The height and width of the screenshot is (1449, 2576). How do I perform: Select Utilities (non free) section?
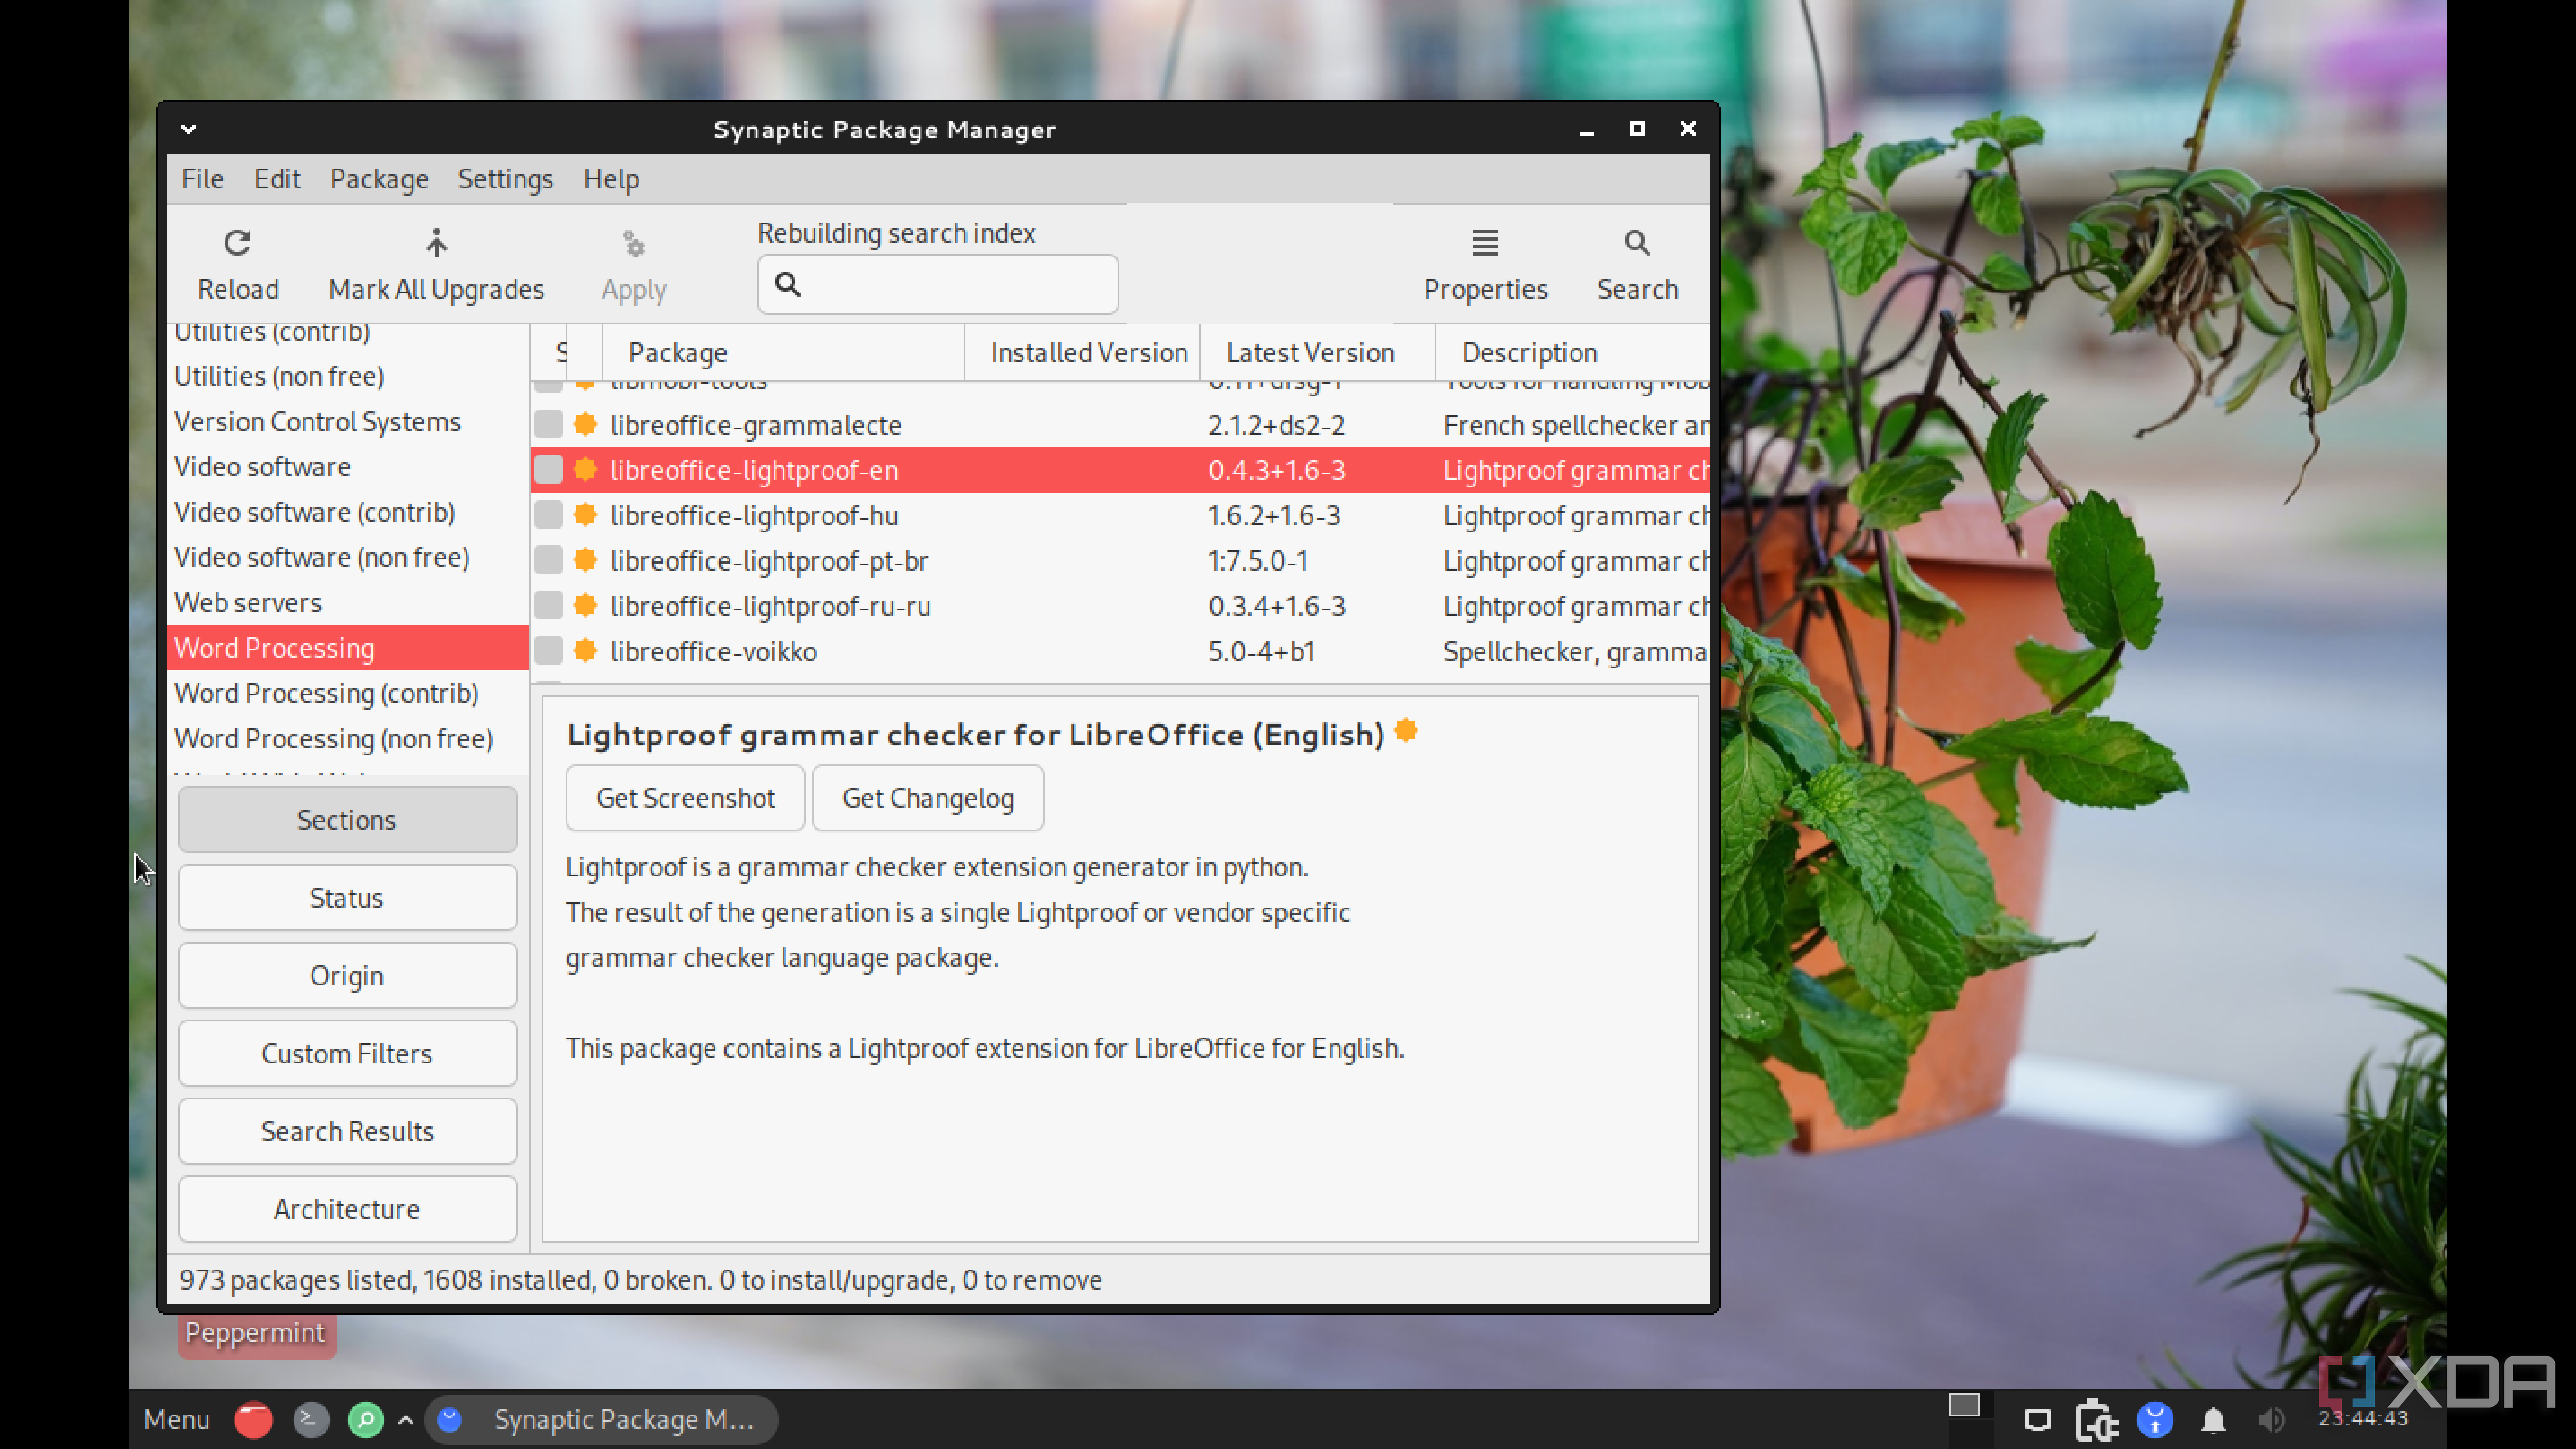(347, 376)
